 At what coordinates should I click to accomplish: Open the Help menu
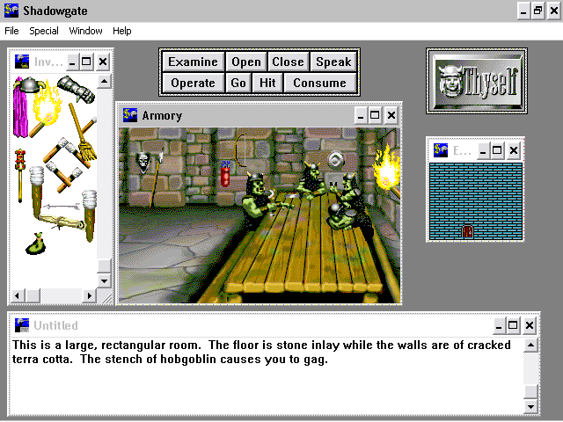click(x=122, y=31)
